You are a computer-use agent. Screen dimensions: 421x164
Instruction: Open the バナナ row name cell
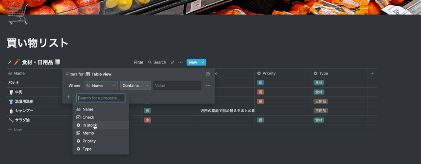(14, 83)
